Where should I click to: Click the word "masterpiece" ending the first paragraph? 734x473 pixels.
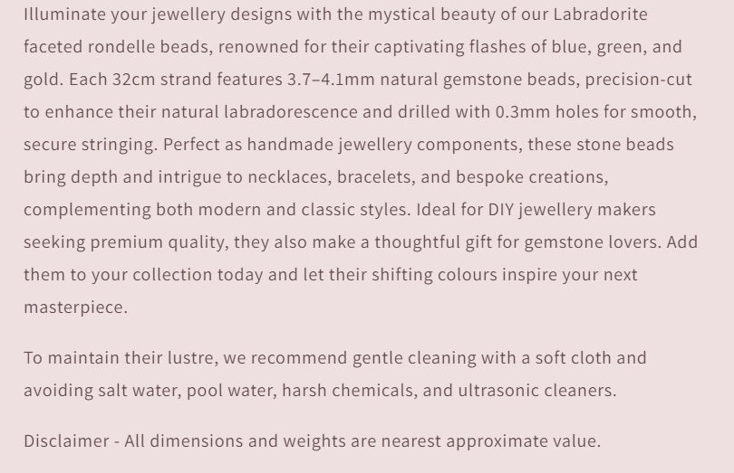point(73,307)
